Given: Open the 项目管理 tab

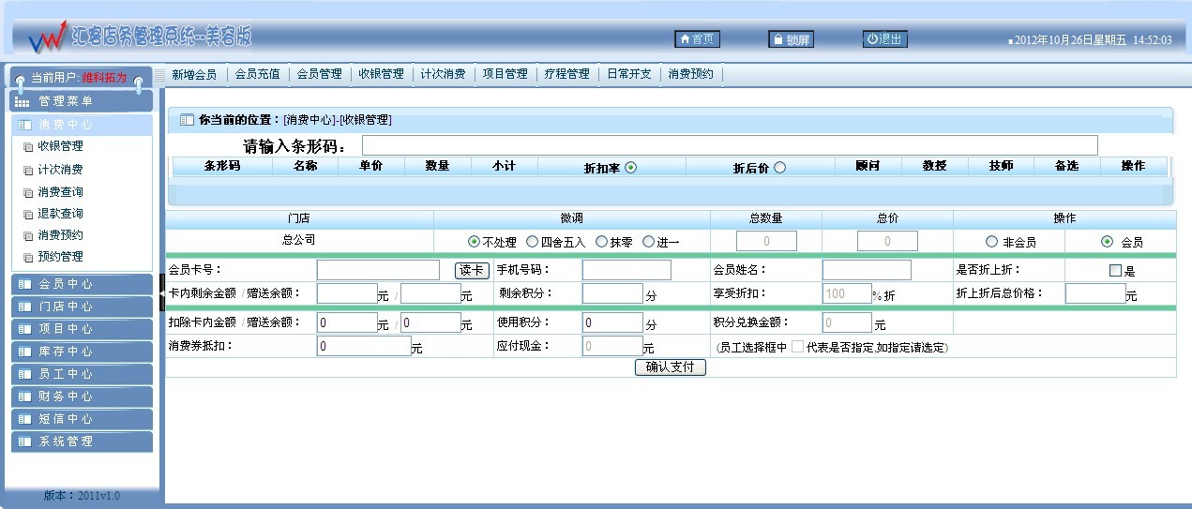Looking at the screenshot, I should pyautogui.click(x=505, y=74).
